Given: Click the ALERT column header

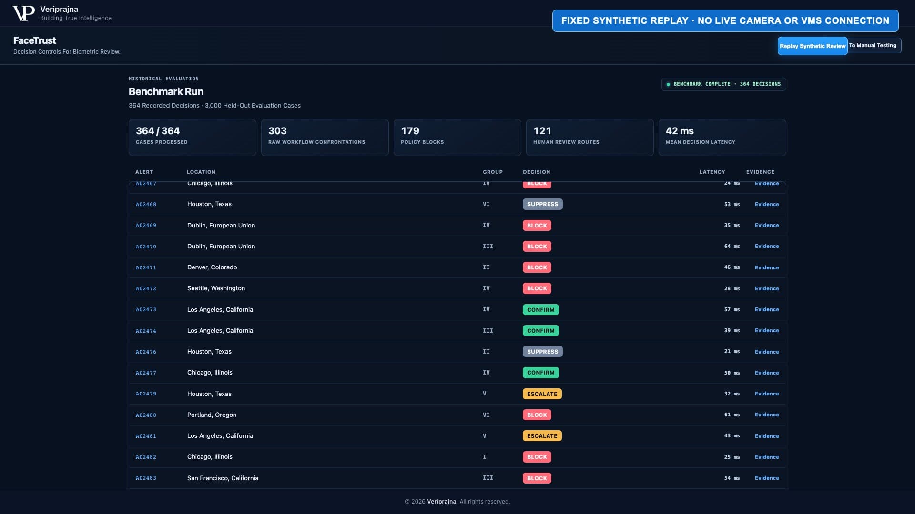Looking at the screenshot, I should [144, 172].
